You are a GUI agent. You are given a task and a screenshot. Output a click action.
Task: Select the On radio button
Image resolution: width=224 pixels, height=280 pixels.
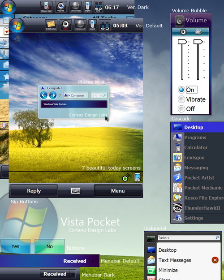[x=181, y=90]
